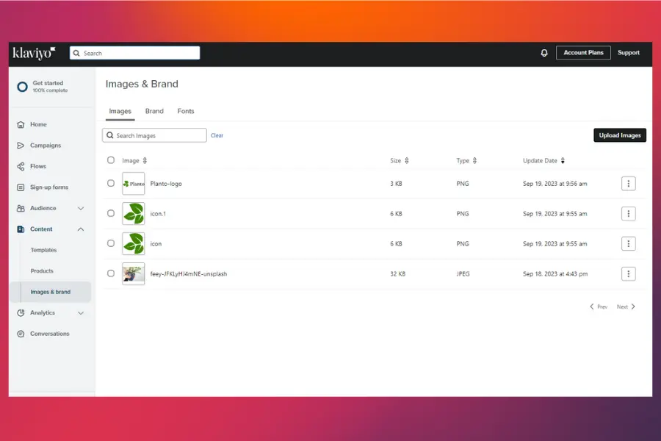Open the feey-JFKLyHJ4mNE-unsplash photo thumbnail
This screenshot has width=661, height=441.
pyautogui.click(x=133, y=274)
